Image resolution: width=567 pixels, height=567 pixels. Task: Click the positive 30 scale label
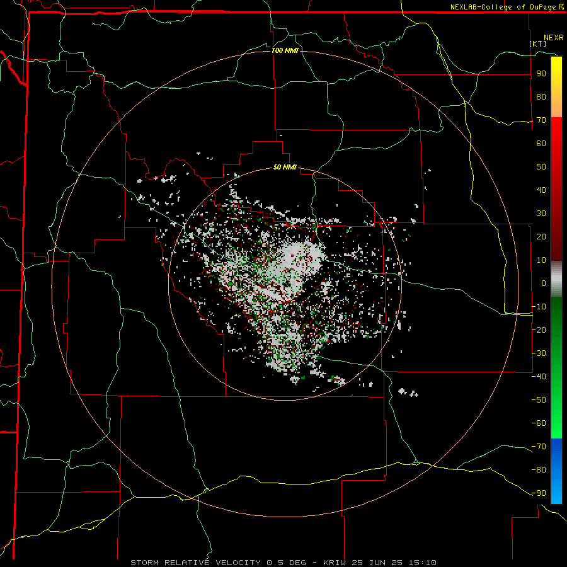(541, 214)
